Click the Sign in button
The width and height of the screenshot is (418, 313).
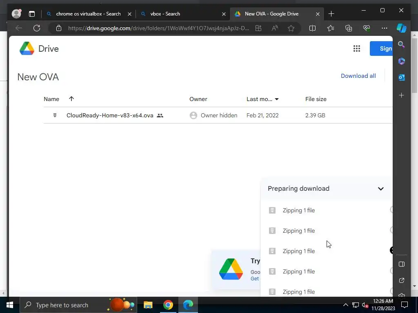coord(381,48)
